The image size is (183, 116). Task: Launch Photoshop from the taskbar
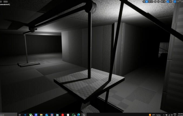click(25, 114)
